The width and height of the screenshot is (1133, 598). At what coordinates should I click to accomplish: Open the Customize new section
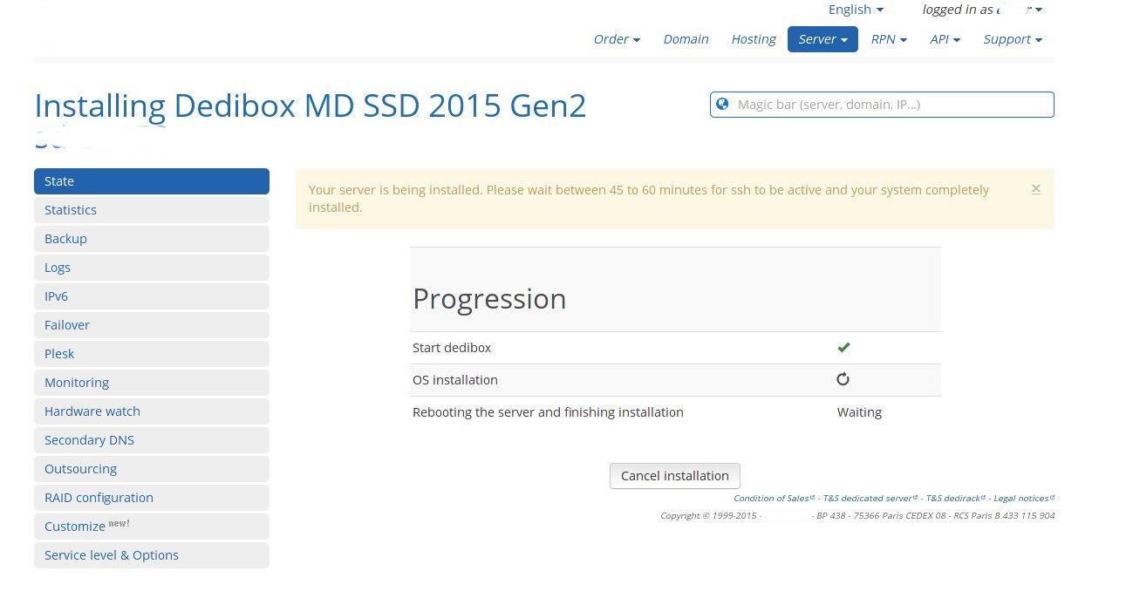152,527
